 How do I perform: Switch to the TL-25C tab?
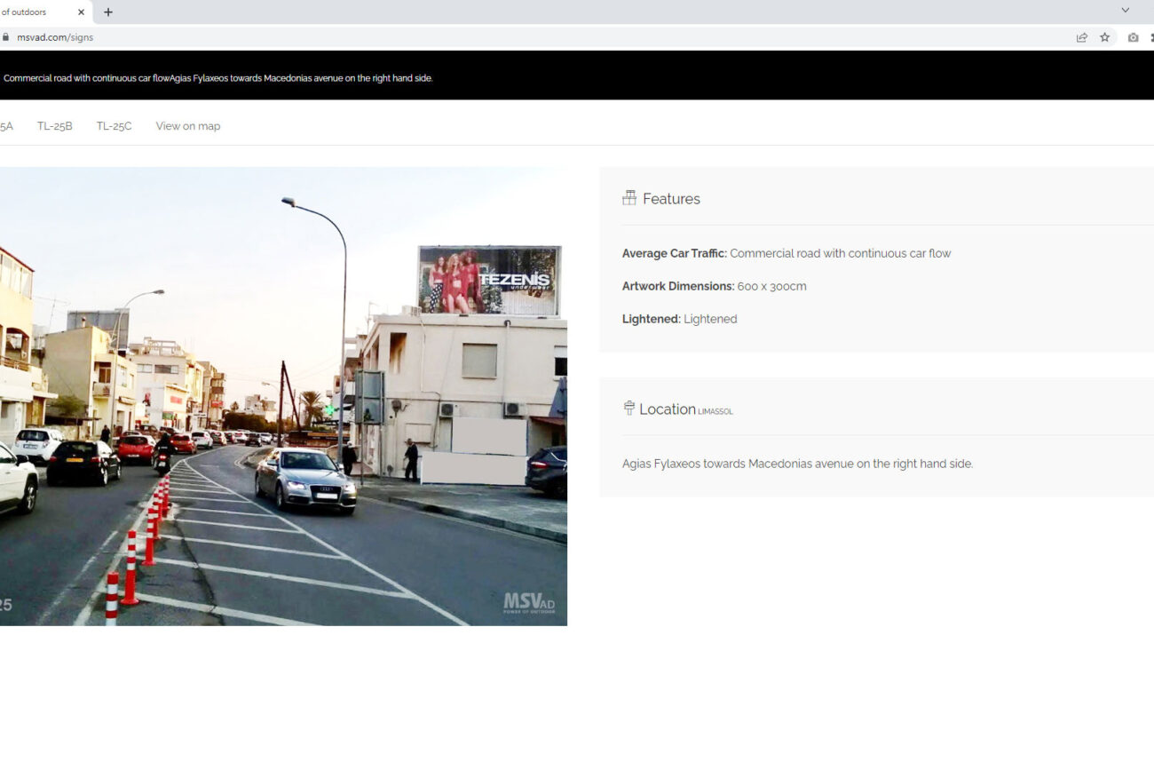[114, 126]
